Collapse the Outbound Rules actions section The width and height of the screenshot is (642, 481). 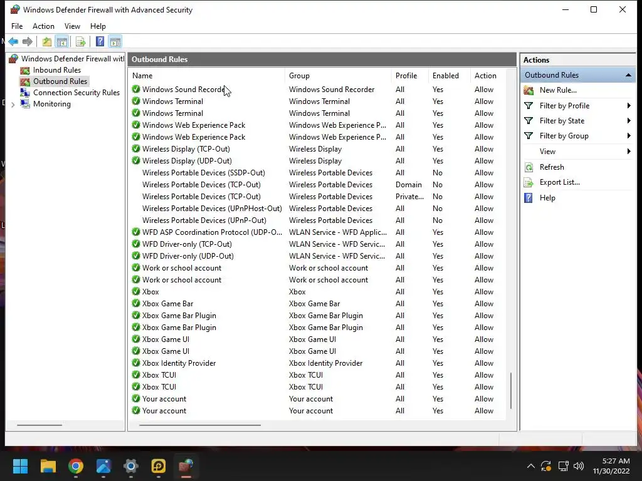point(628,75)
